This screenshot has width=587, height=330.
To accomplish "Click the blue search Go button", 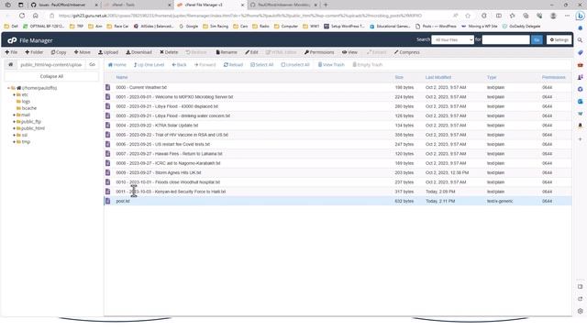I will coord(537,39).
